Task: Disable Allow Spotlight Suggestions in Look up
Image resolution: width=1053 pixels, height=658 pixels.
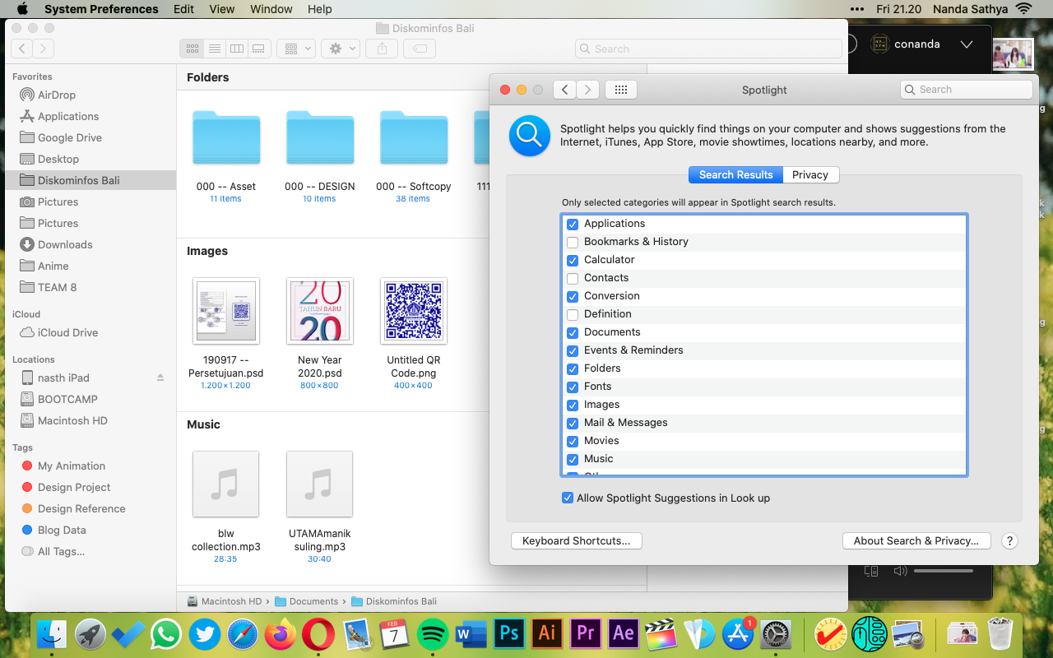Action: coord(568,498)
